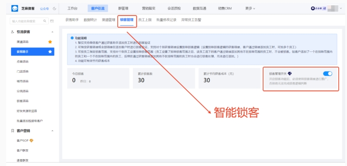This screenshot has height=166, width=347.
Task: Click the diamond icon beside 锁客管理开关
Action: click(x=290, y=74)
